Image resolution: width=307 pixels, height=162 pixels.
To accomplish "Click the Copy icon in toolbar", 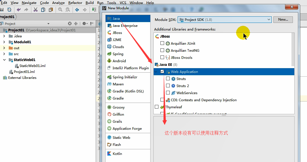I will click(x=43, y=10).
